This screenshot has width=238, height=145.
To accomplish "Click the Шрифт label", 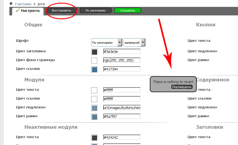I will 22,41.
